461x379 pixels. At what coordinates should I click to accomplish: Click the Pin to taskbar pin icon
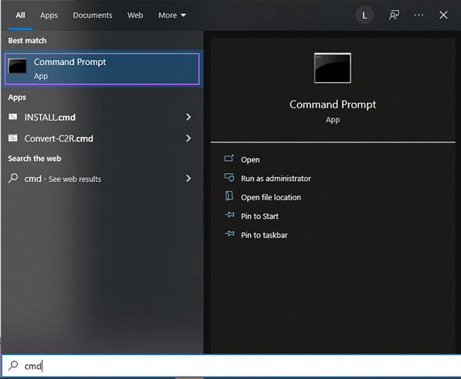coord(229,234)
